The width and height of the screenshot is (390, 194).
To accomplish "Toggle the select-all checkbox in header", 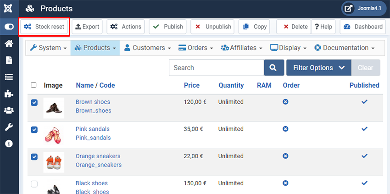I will point(33,85).
